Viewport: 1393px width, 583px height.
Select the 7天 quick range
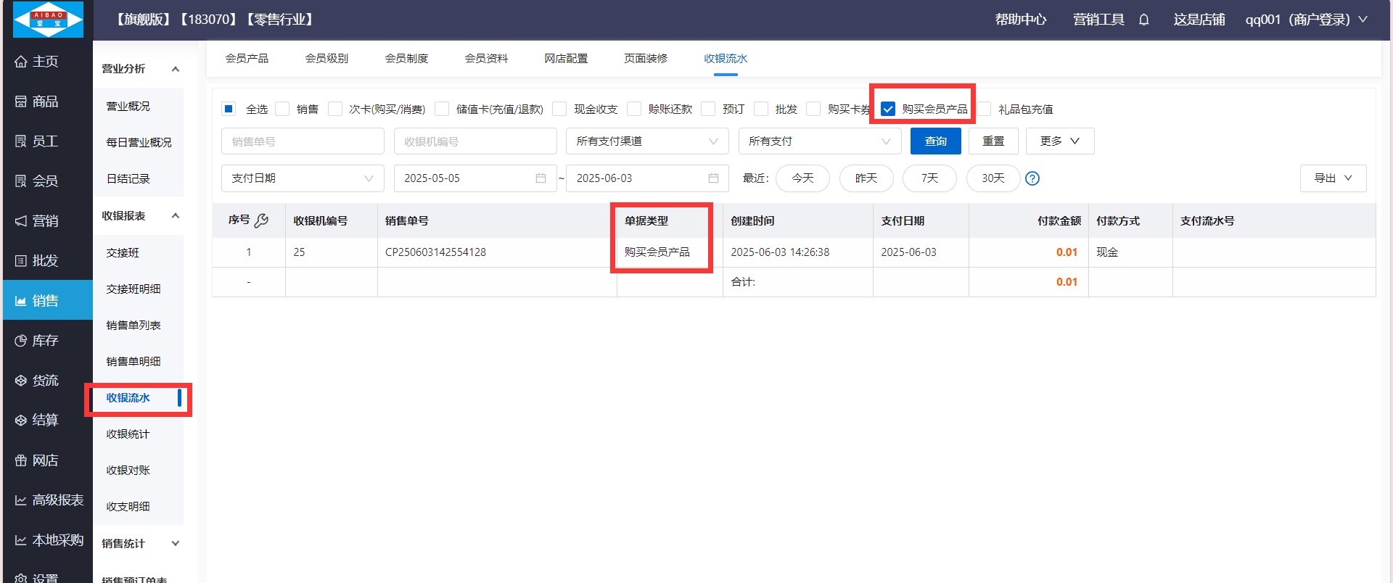pos(929,178)
